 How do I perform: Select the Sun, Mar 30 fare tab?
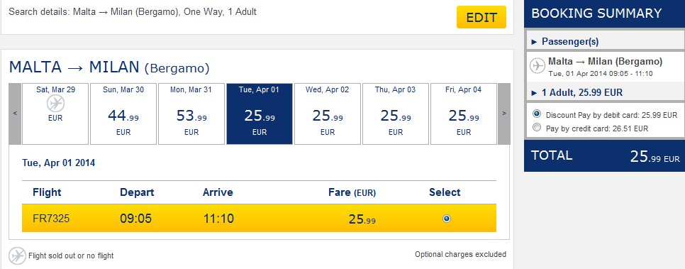(123, 114)
